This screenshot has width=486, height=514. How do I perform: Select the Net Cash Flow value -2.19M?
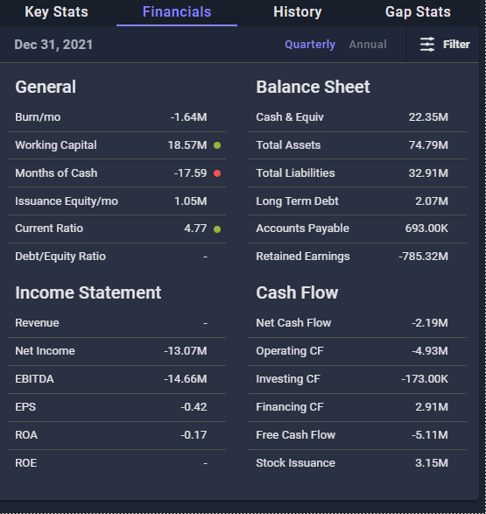click(x=430, y=323)
